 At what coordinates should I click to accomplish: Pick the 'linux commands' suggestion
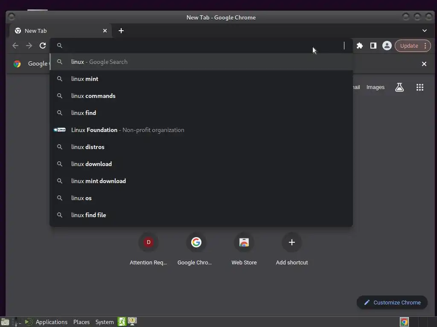click(201, 96)
